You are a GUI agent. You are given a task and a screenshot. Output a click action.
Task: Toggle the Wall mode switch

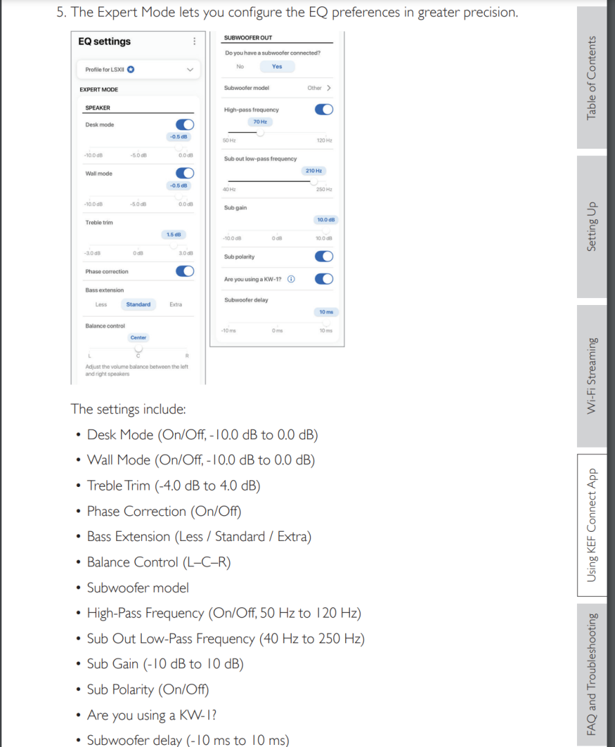pos(185,174)
